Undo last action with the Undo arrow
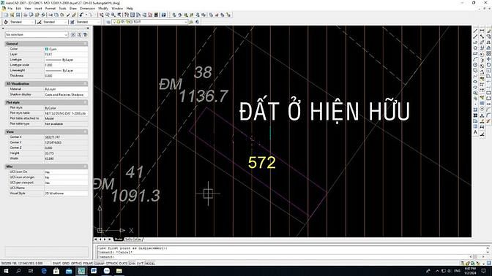This screenshot has width=492, height=276. pos(81,15)
